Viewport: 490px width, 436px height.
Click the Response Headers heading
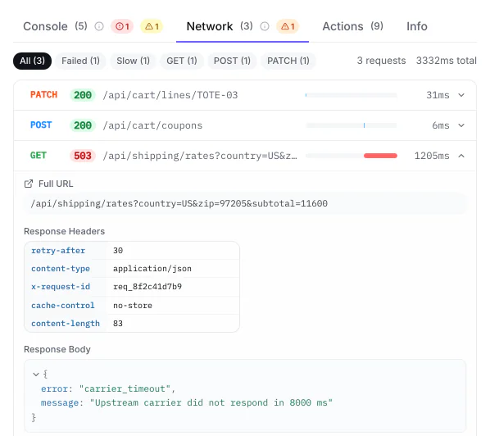pos(64,231)
